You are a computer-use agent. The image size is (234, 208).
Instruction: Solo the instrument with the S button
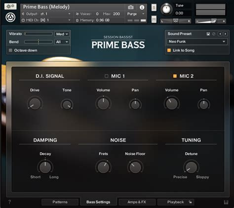(154, 7)
